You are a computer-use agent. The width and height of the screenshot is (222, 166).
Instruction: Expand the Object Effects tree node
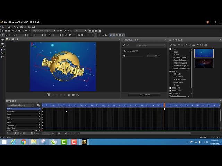170,91
